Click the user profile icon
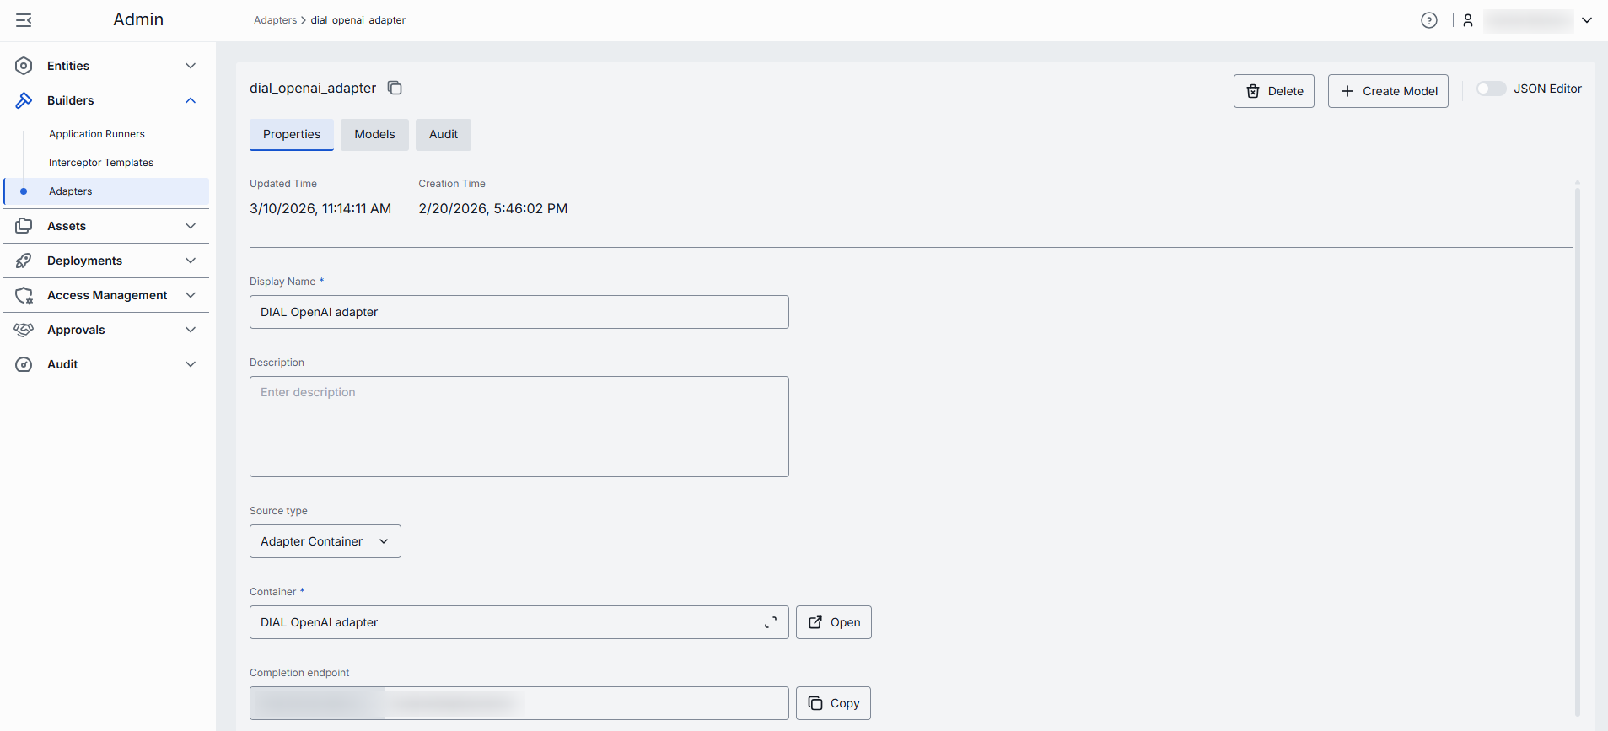Viewport: 1608px width, 731px height. pos(1468,20)
